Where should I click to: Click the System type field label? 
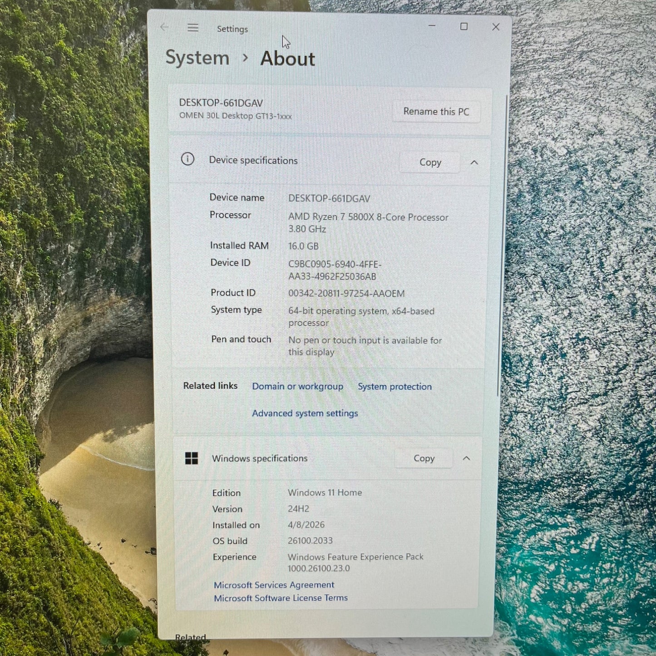(237, 310)
